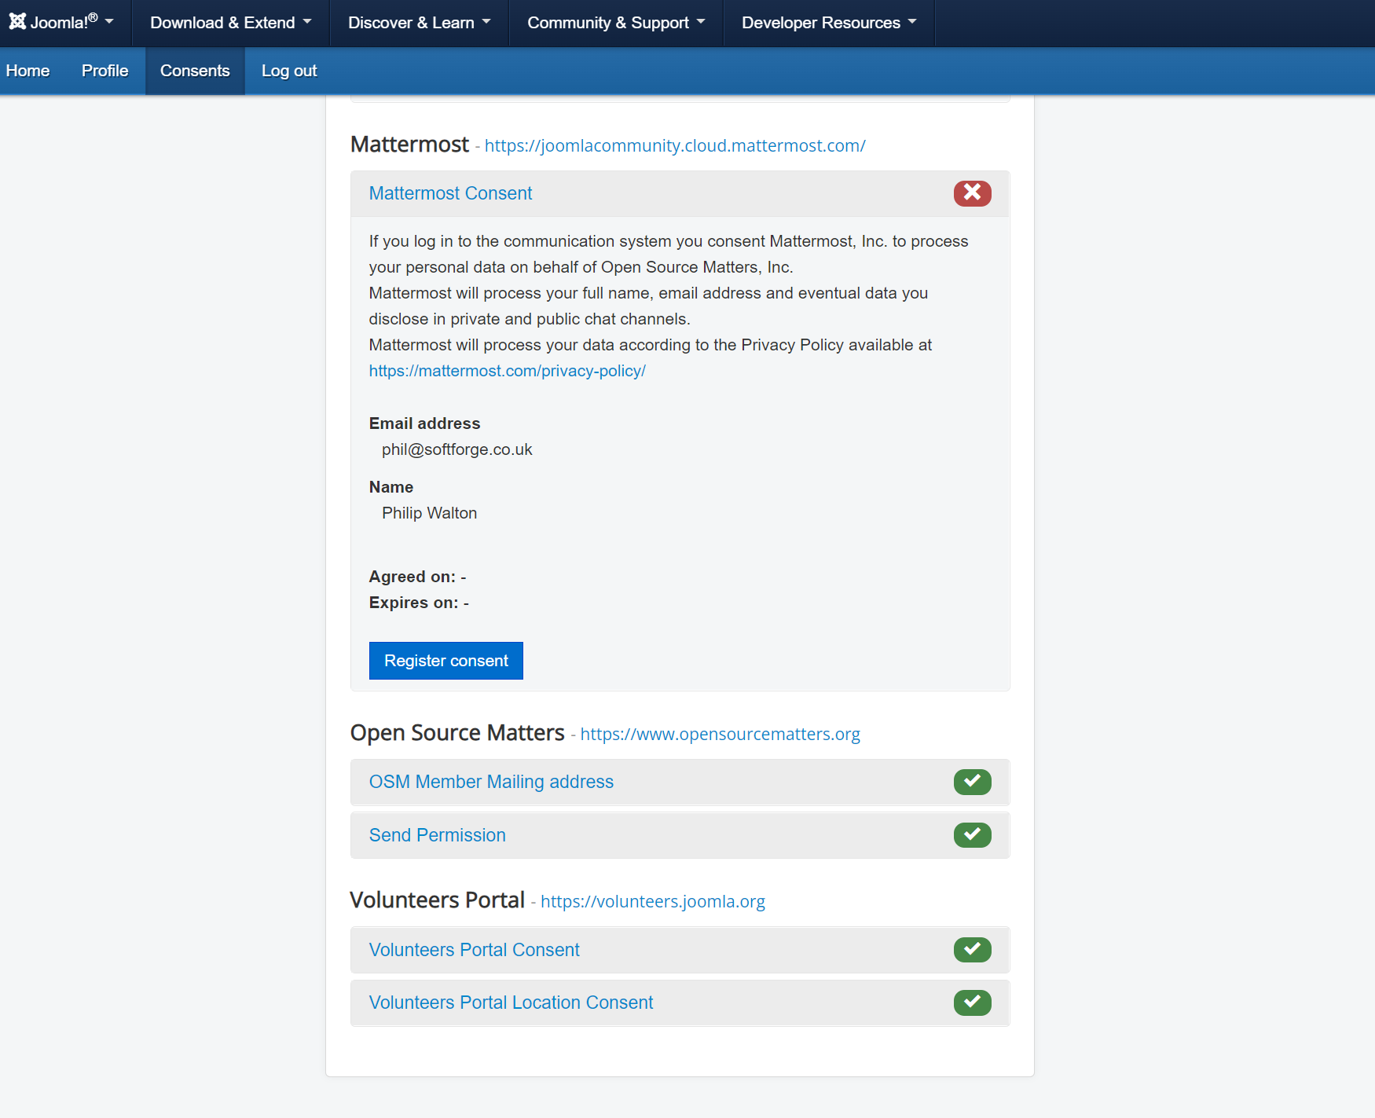1375x1118 pixels.
Task: Expand the Download & Extend dropdown
Action: pyautogui.click(x=230, y=23)
